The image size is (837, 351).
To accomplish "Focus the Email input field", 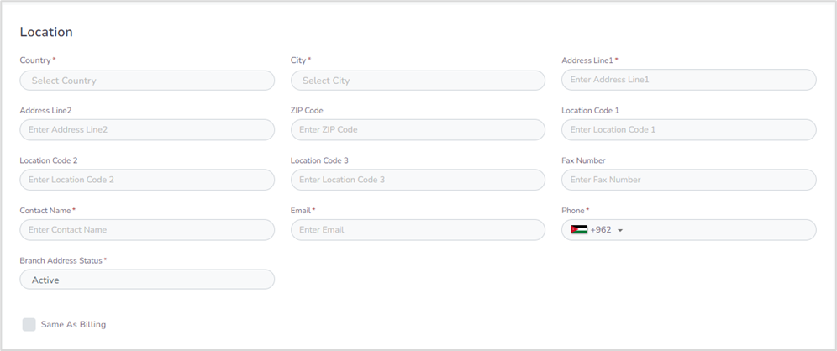I will 418,230.
